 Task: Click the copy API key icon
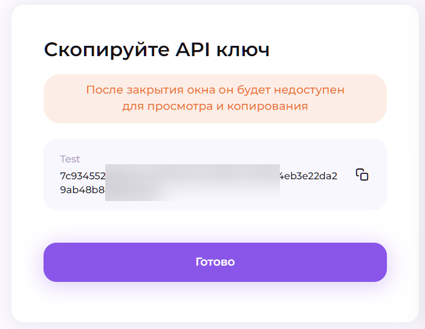click(362, 175)
